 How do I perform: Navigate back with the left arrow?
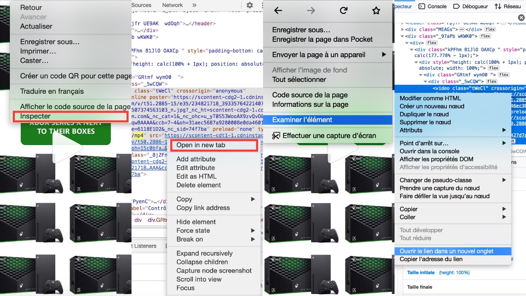click(278, 10)
